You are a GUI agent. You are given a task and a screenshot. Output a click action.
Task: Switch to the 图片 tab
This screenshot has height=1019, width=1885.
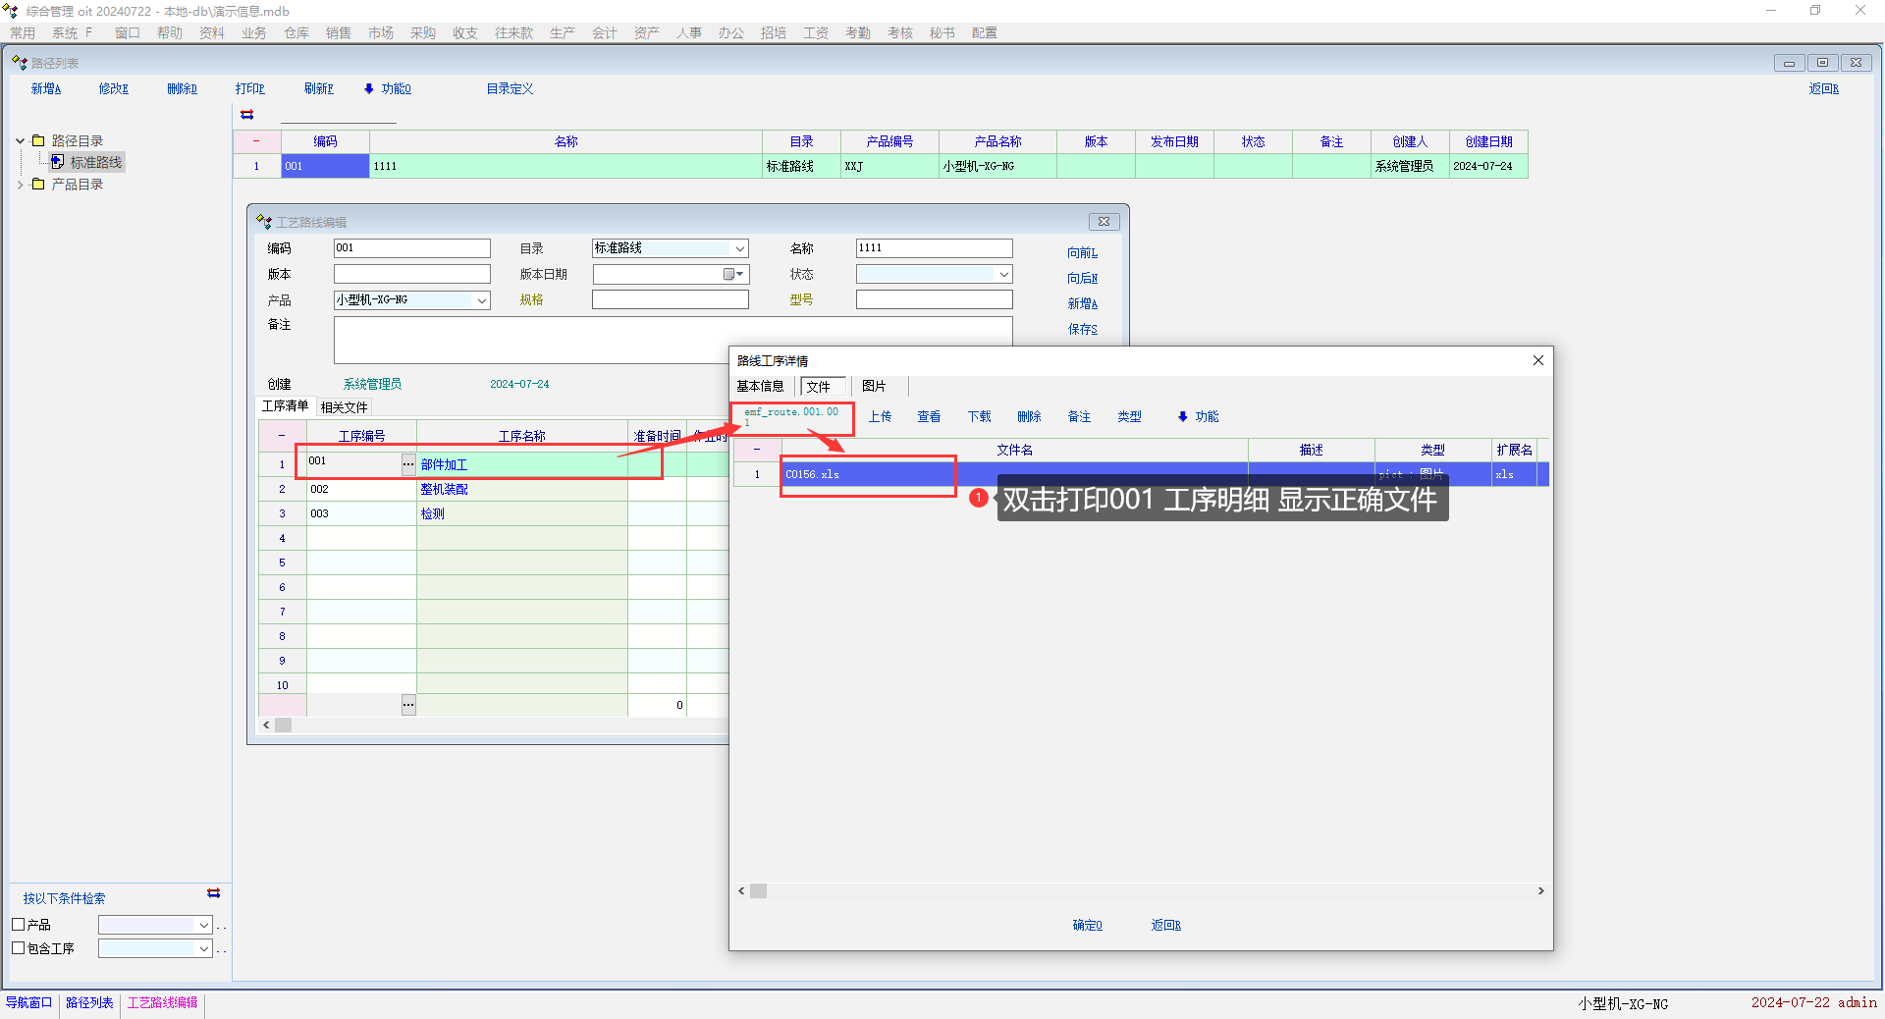[x=873, y=387]
